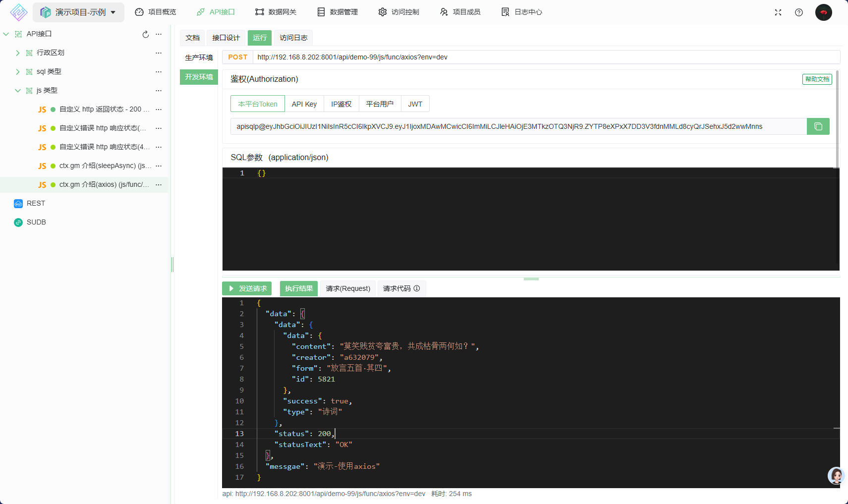
Task: Expand the 行政区划 tree node
Action: point(18,53)
